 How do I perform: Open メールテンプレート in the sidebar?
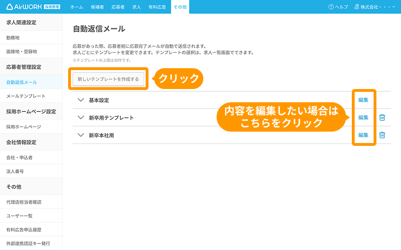click(x=31, y=96)
